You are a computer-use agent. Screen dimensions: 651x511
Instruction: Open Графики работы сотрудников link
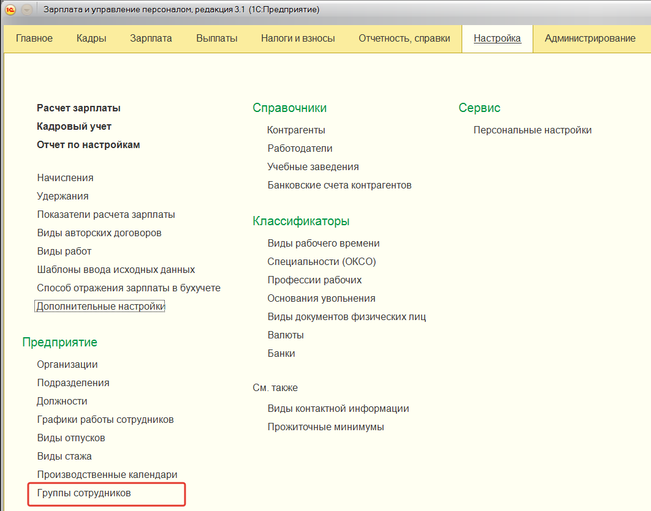(x=105, y=419)
